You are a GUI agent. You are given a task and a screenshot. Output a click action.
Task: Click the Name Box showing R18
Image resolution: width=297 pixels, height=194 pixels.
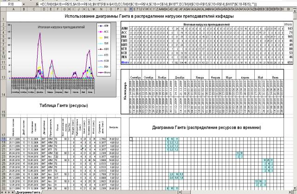click(x=11, y=4)
